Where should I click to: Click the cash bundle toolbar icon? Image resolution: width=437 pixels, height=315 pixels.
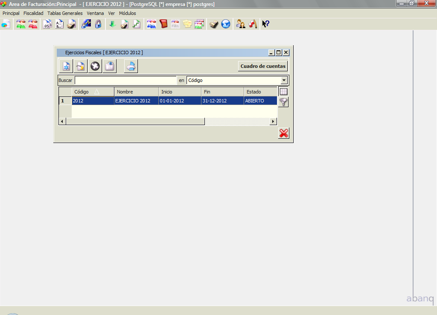tap(214, 24)
